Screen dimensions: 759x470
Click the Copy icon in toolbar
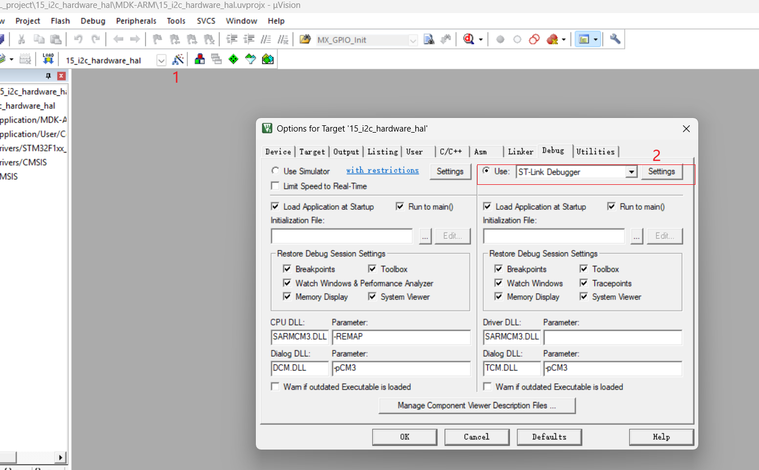[39, 40]
